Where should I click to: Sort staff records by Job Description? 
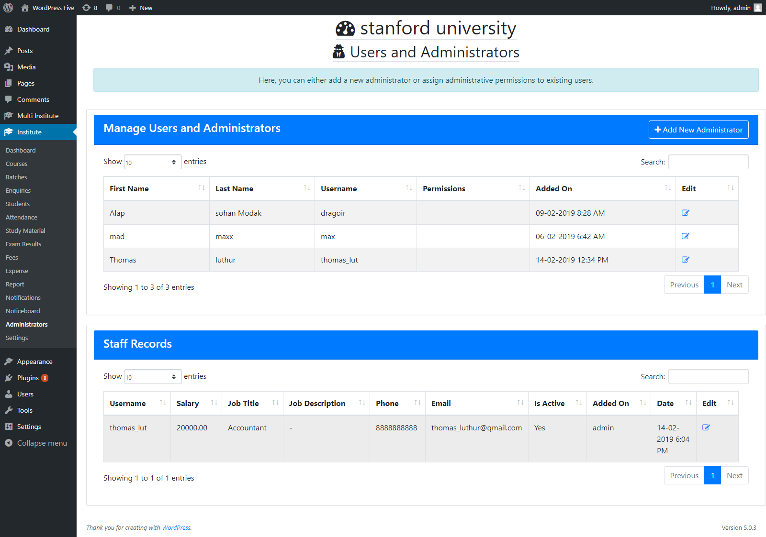[x=327, y=403]
